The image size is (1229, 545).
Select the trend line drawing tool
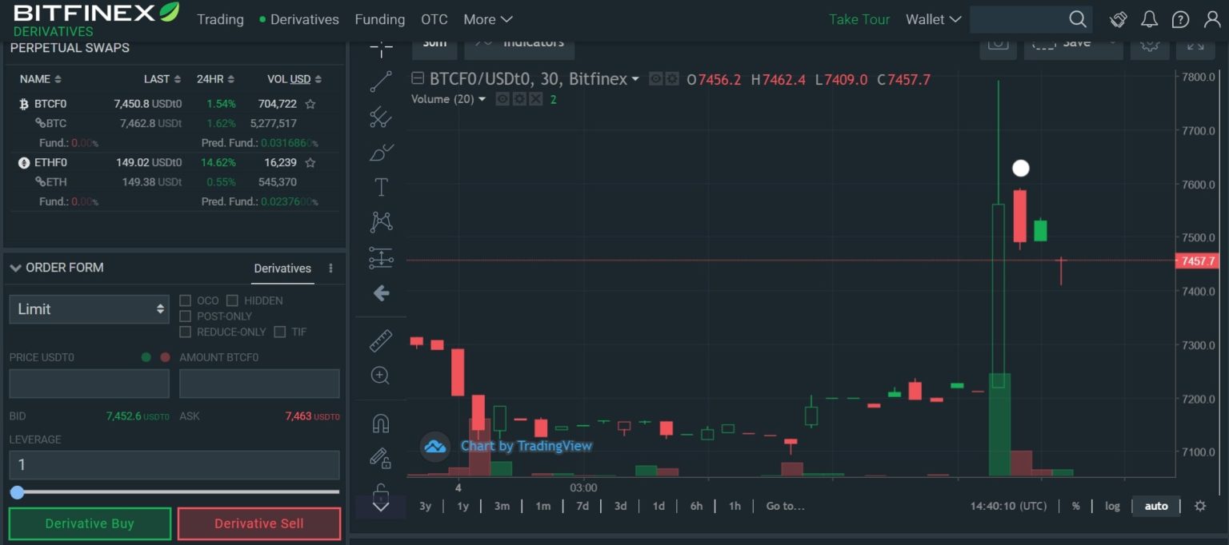click(381, 80)
